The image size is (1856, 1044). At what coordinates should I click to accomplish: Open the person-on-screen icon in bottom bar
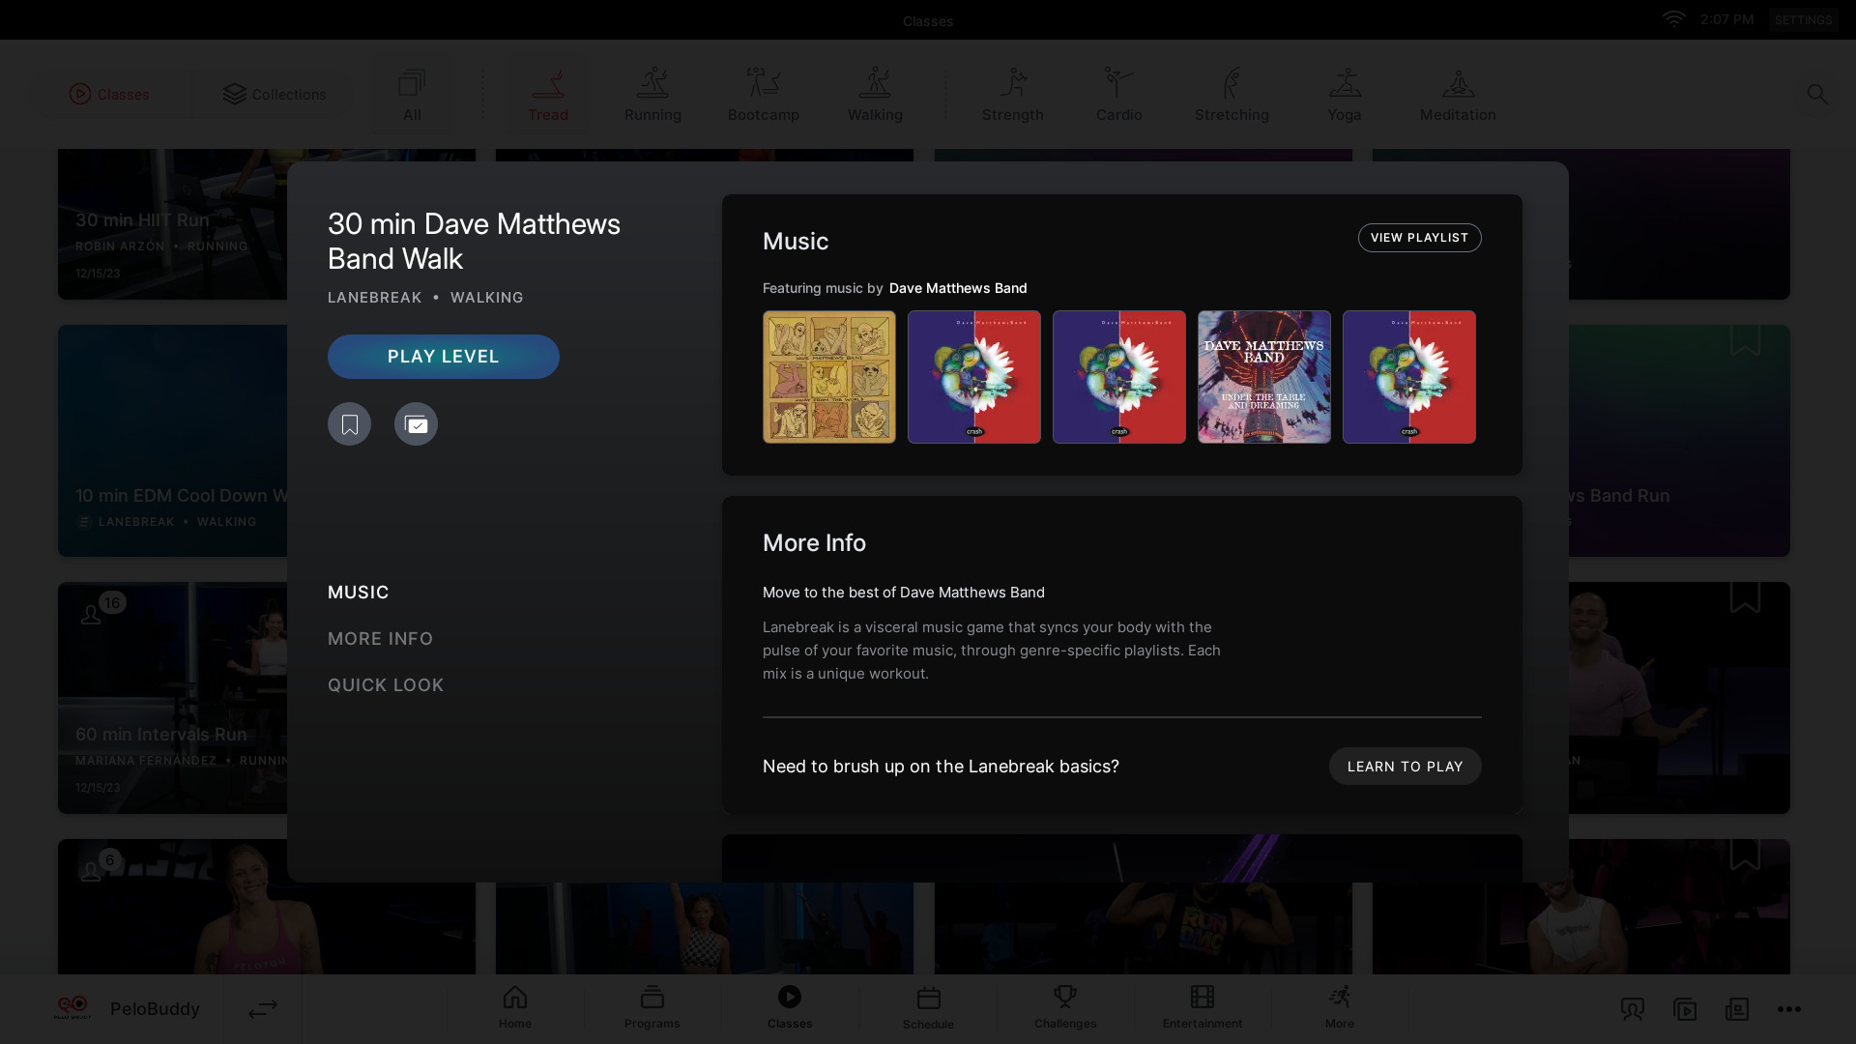[1633, 1009]
